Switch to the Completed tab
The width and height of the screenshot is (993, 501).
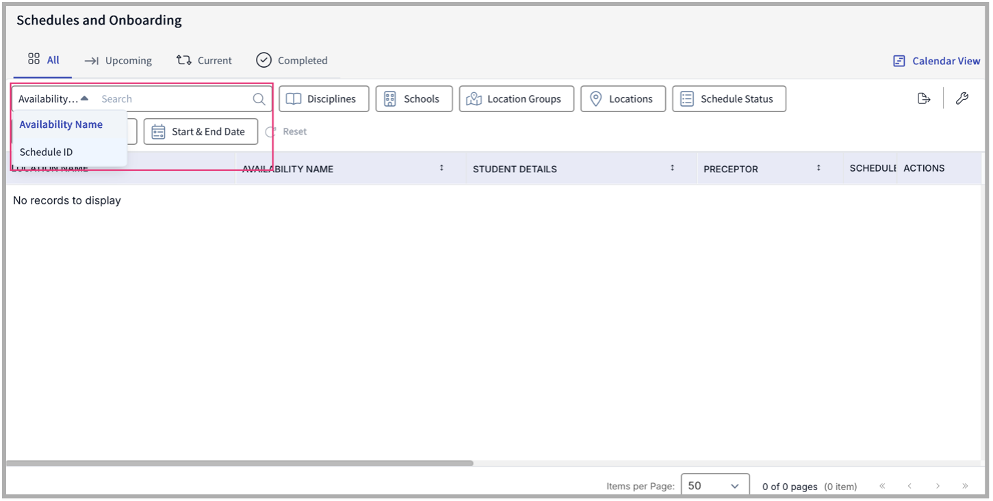pos(292,61)
